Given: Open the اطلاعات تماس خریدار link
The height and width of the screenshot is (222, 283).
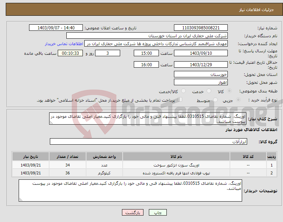Looking at the screenshot, I should click(64, 44).
